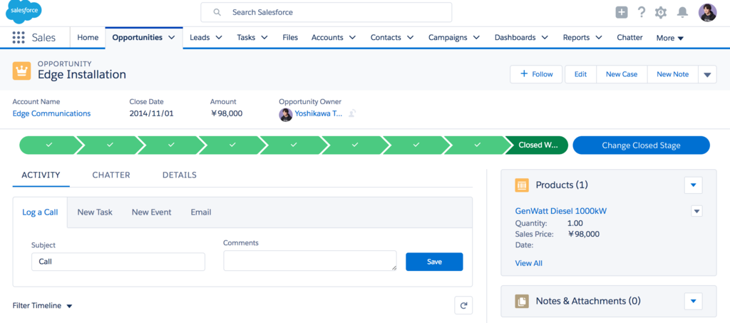Viewport: 730px width, 323px height.
Task: Open the Edge Communications account link
Action: [x=51, y=113]
